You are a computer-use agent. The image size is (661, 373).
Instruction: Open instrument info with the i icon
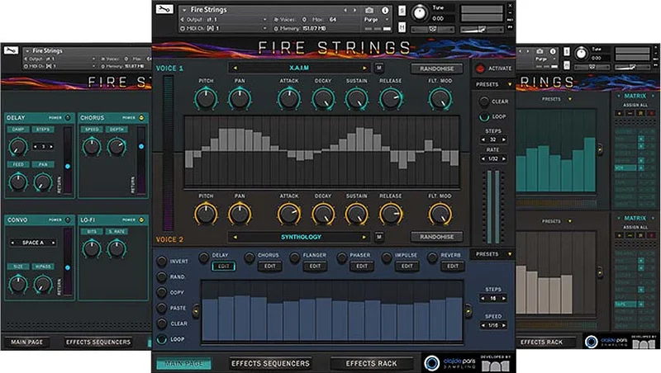385,10
